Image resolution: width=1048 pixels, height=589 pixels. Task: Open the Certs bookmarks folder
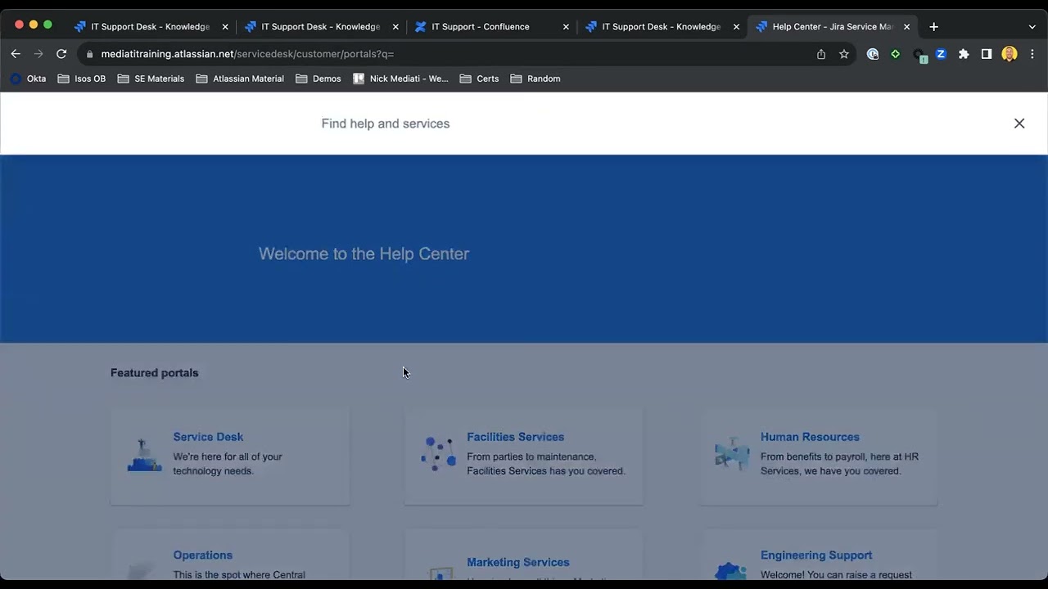480,79
